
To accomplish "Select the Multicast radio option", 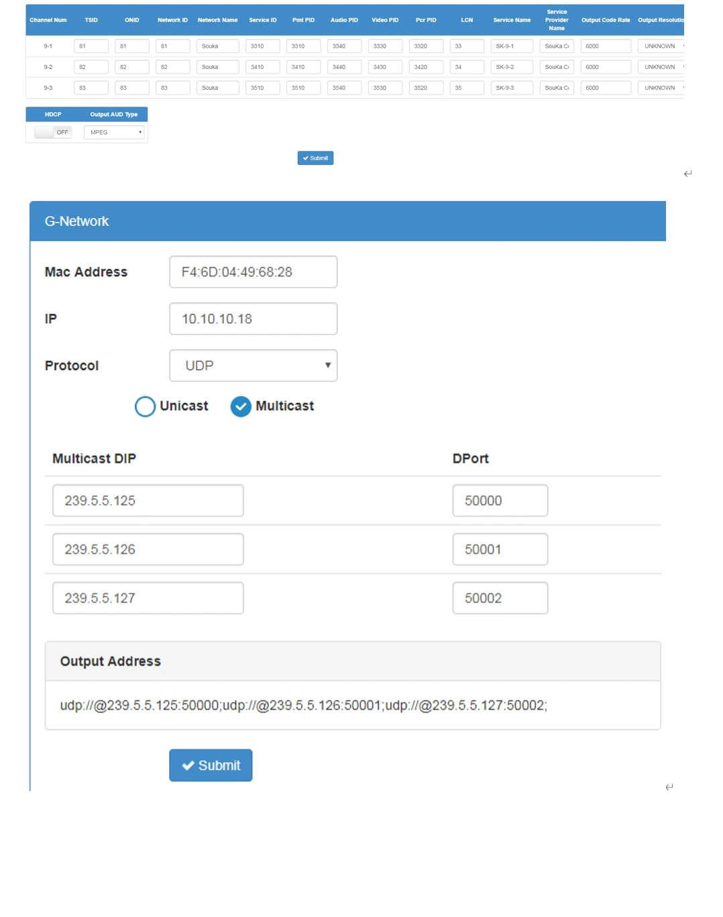I will [241, 406].
